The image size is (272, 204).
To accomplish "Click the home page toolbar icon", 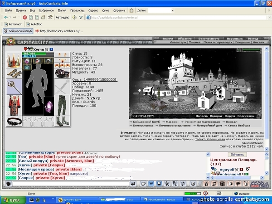I will [x=43, y=17].
